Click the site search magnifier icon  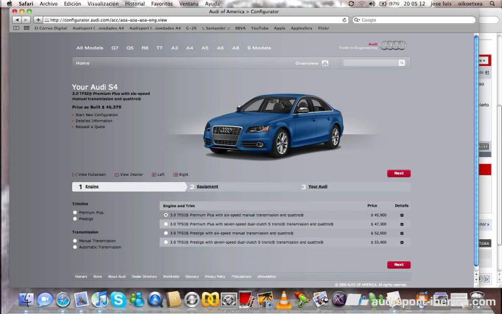click(x=402, y=63)
